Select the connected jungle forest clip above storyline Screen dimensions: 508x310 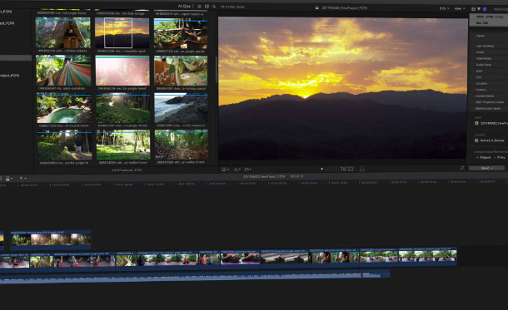pos(51,240)
